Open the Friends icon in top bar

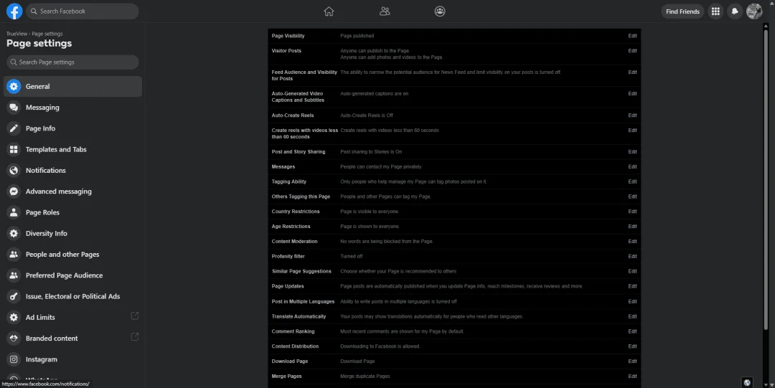tap(385, 11)
